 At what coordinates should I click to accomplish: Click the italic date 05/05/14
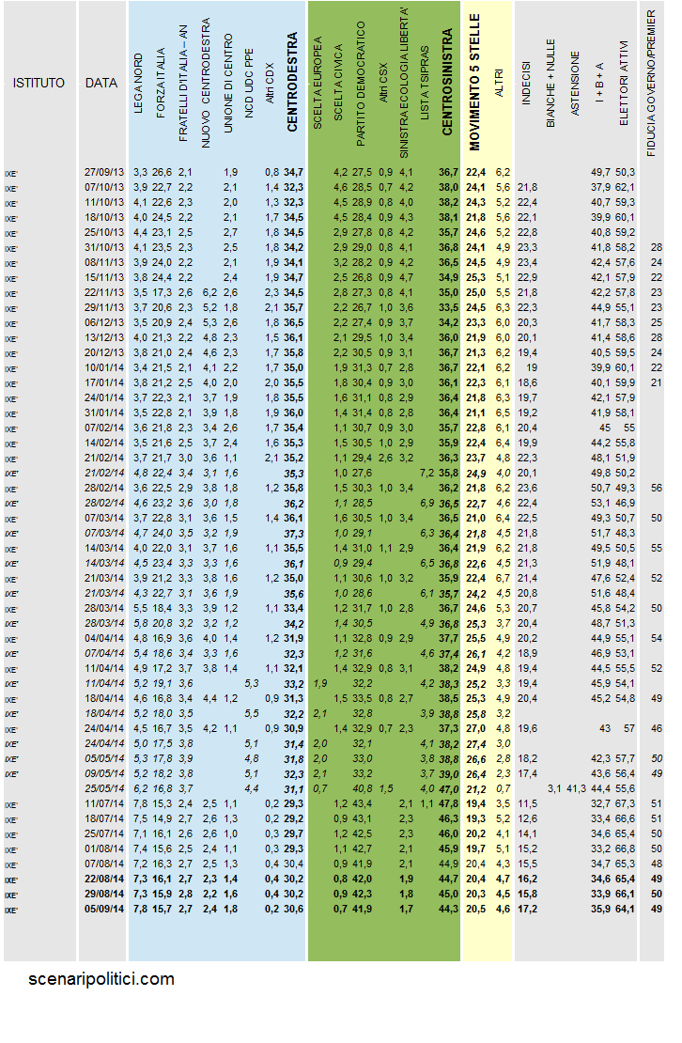click(x=104, y=758)
